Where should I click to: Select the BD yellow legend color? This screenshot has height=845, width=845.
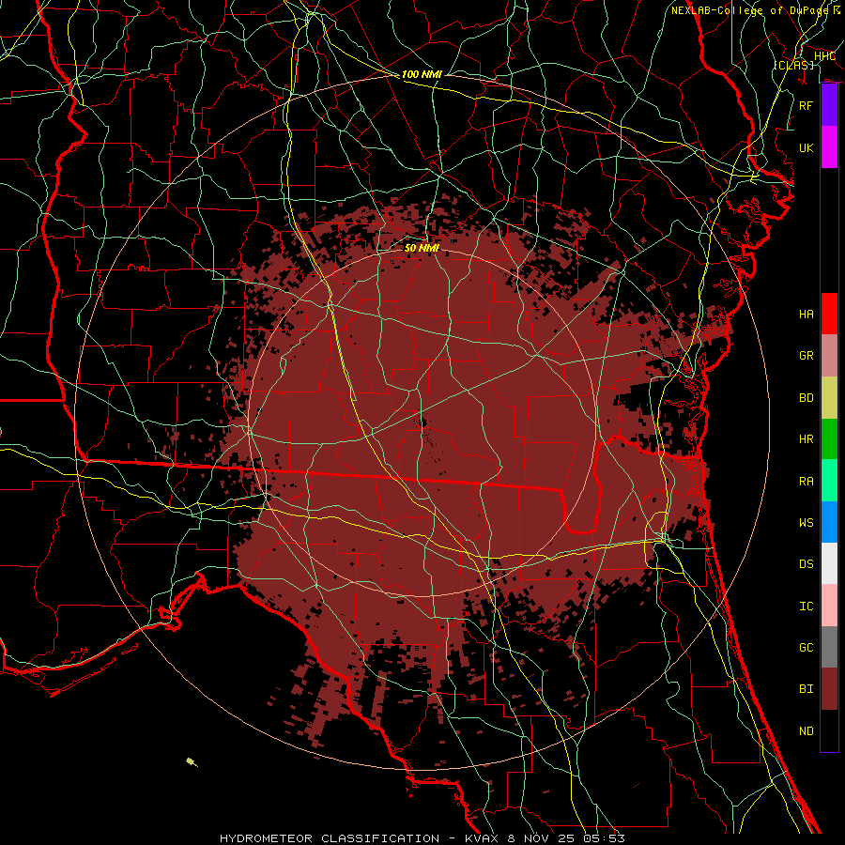point(829,398)
